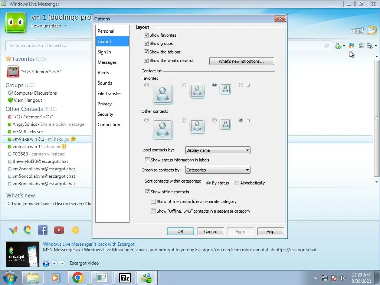Select the Sounds options category
The image size is (380, 285).
tap(112, 83)
